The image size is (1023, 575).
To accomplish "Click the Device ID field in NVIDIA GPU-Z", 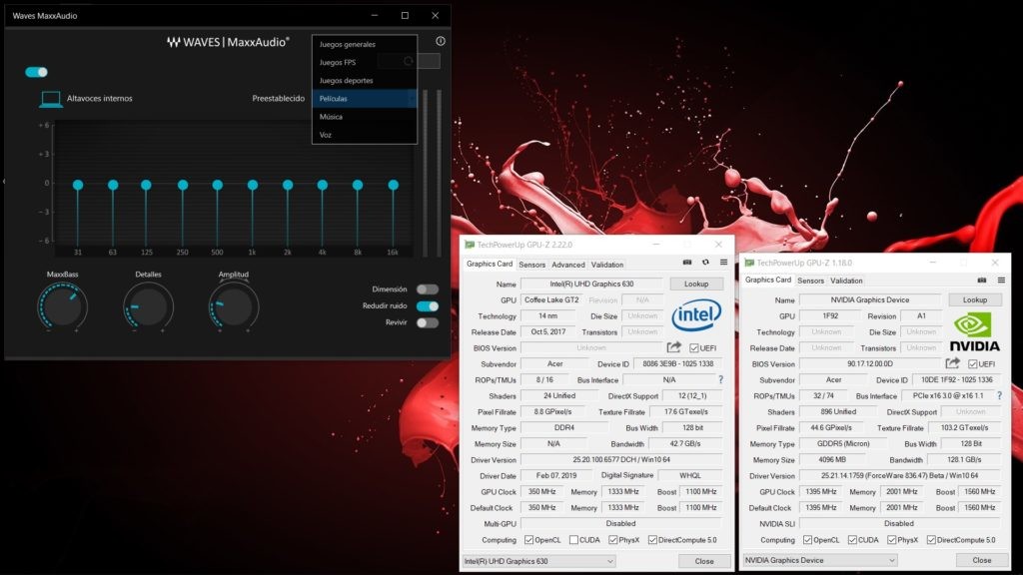I will (x=957, y=379).
